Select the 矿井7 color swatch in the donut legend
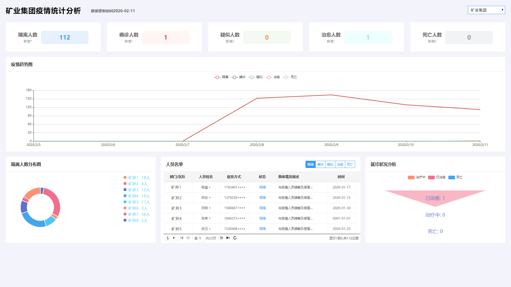The height and width of the screenshot is (287, 511). (125, 214)
